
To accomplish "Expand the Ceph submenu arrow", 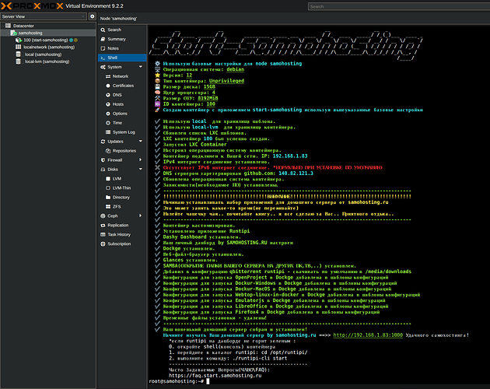I will [140, 216].
